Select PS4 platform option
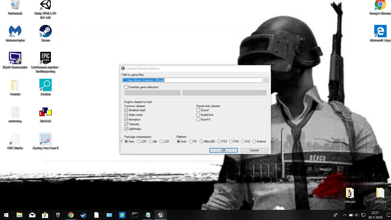Image resolution: width=391 pixels, height=220 pixels. click(x=231, y=141)
